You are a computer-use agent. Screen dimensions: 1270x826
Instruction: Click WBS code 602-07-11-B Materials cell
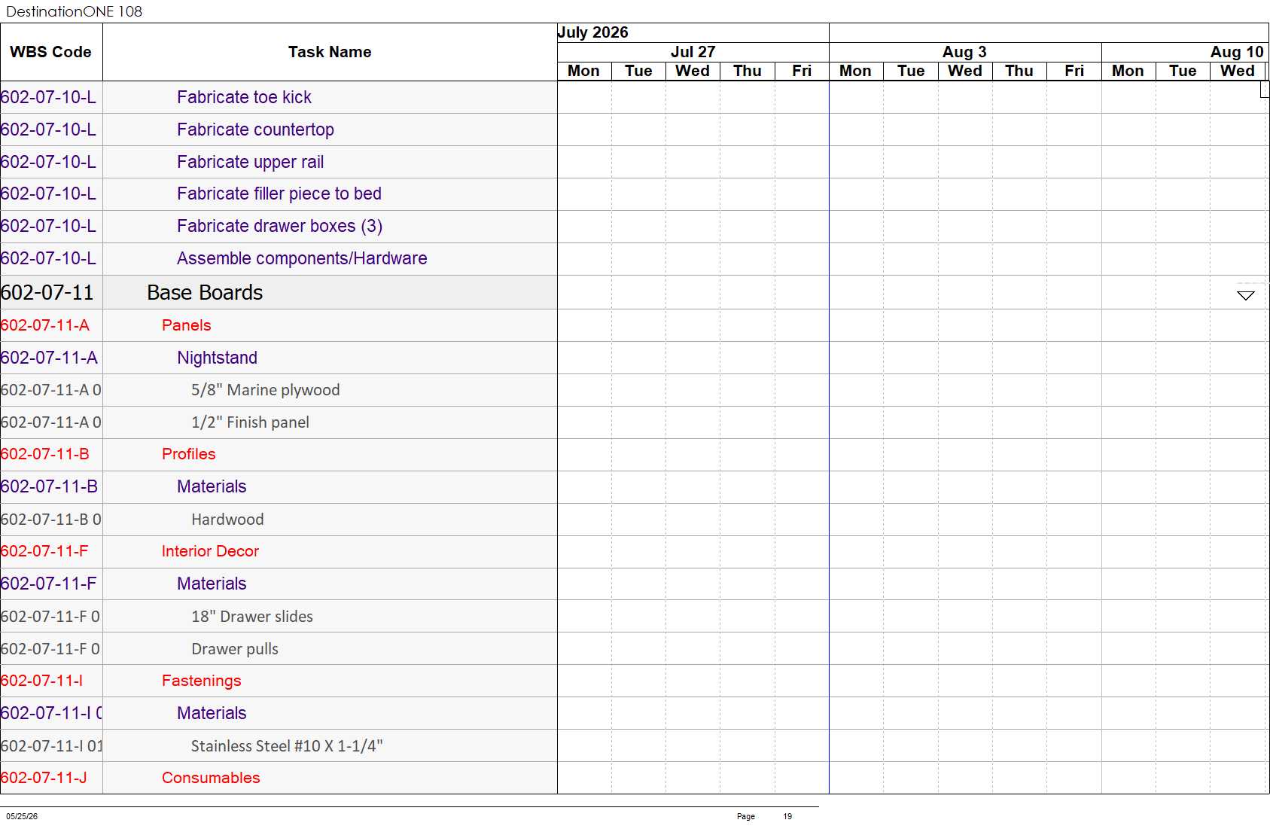50,486
